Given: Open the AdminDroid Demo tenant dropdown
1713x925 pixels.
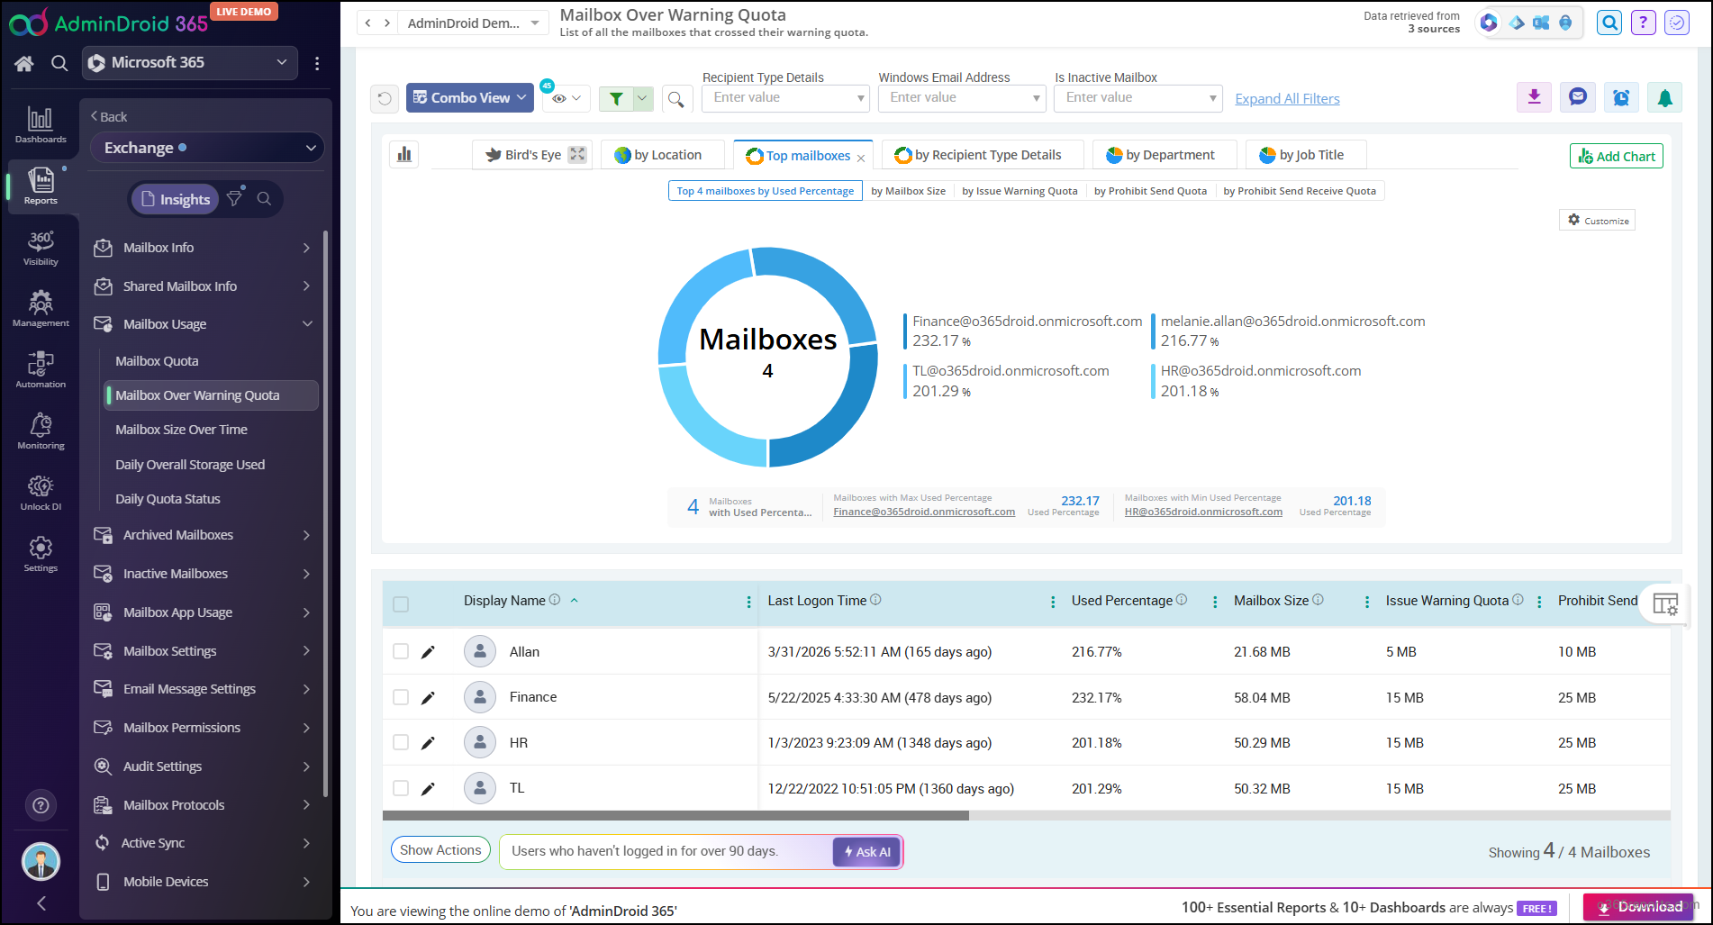Looking at the screenshot, I should click(473, 23).
